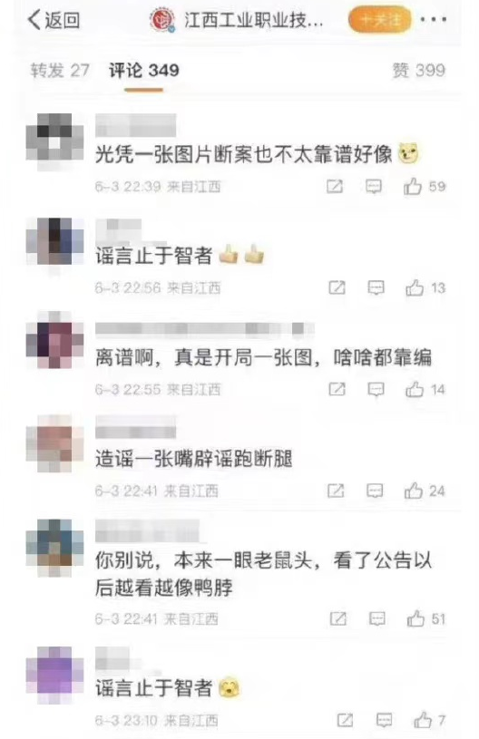Image resolution: width=479 pixels, height=739 pixels.
Task: Like the 造谣一张嘴 comment with 24 likes
Action: (x=413, y=491)
